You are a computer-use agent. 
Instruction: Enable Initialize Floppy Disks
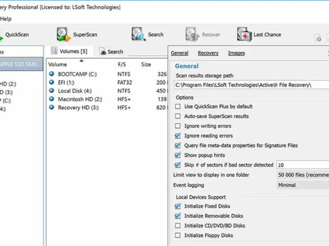pos(178,235)
